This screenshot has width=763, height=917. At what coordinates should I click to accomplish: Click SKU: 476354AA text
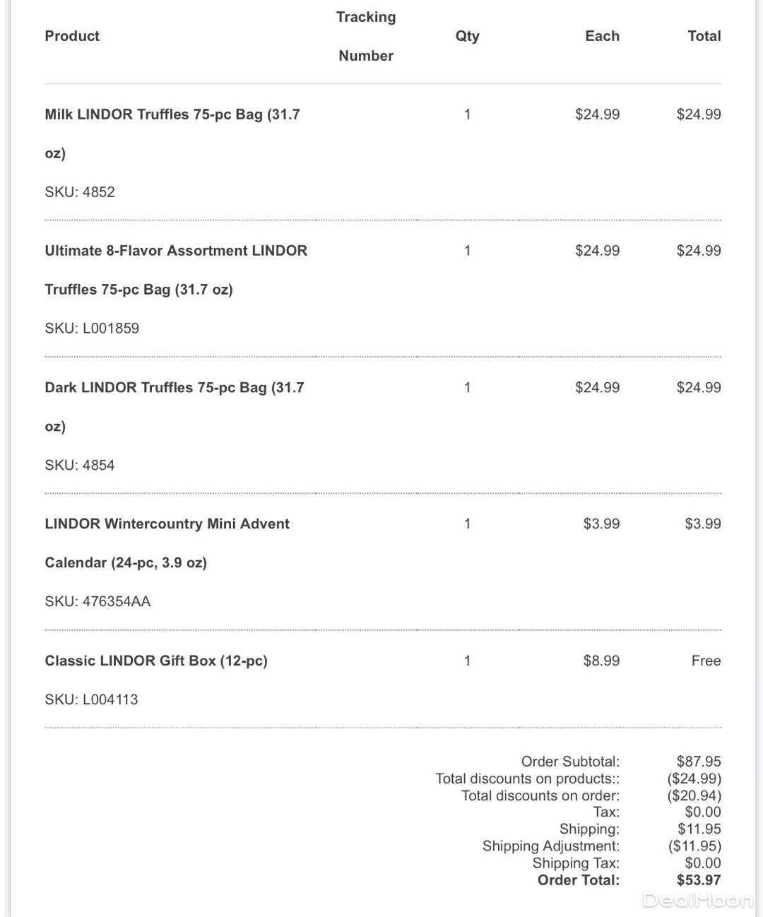coord(97,602)
